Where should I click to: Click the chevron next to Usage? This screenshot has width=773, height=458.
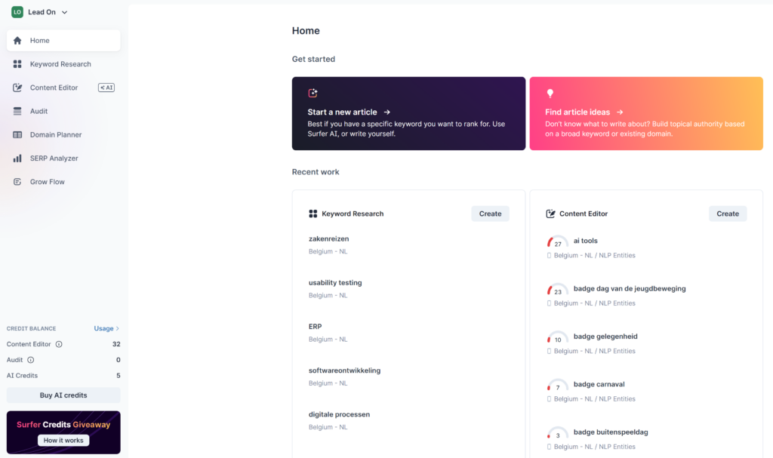click(117, 328)
